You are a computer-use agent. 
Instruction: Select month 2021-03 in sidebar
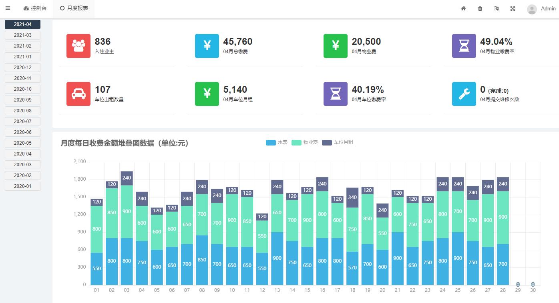click(x=22, y=35)
